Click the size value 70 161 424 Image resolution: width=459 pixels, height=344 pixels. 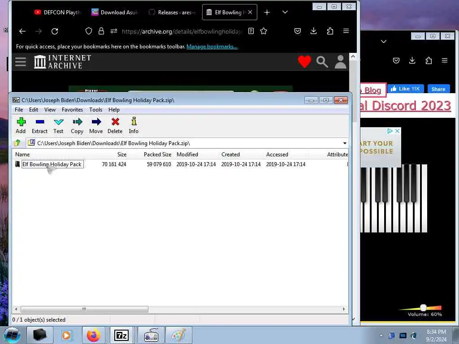(114, 164)
